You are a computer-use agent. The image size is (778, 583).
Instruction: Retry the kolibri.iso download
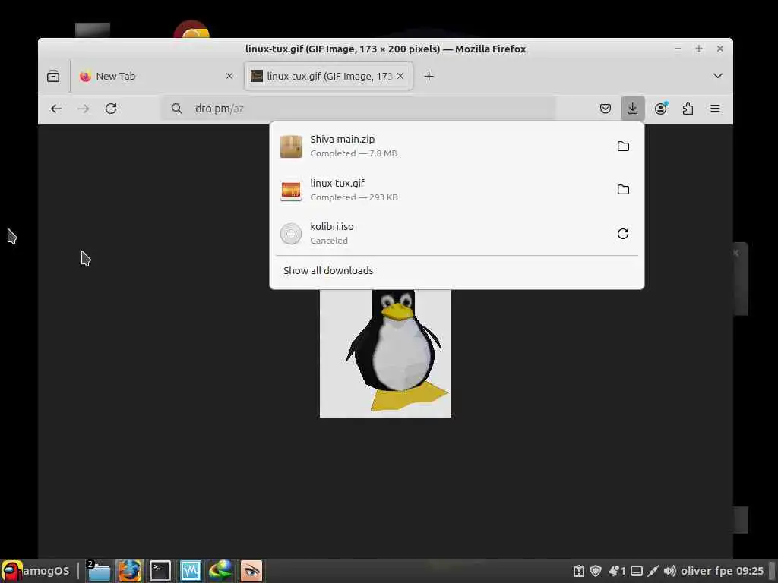pos(623,234)
